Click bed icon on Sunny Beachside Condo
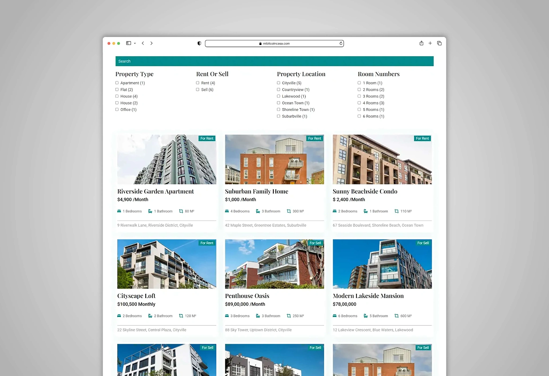Image resolution: width=549 pixels, height=376 pixels. [335, 211]
